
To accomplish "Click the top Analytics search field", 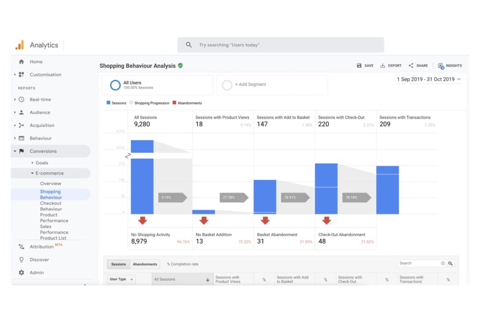I will click(280, 45).
